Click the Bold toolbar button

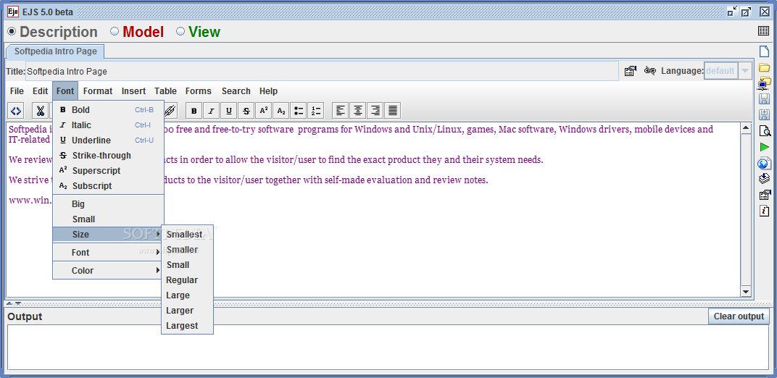pos(194,110)
